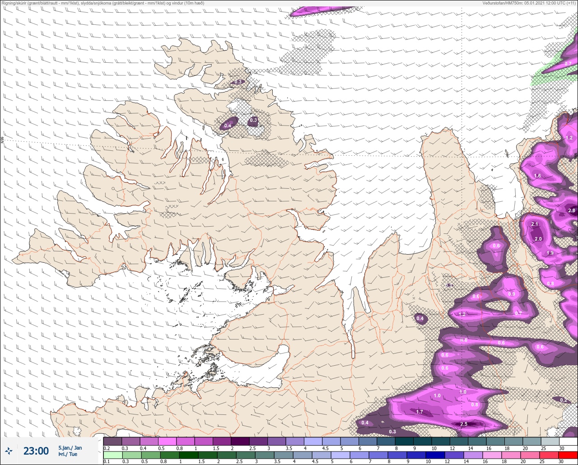Click the 1.6 precipitation value on the map
The height and width of the screenshot is (465, 578).
[537, 176]
